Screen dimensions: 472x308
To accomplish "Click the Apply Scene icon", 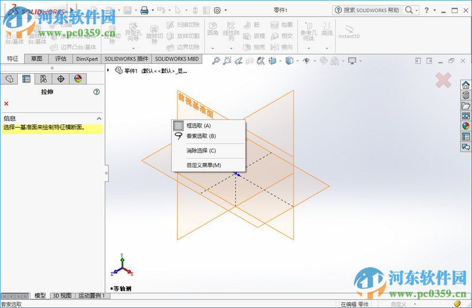I will pos(334,61).
